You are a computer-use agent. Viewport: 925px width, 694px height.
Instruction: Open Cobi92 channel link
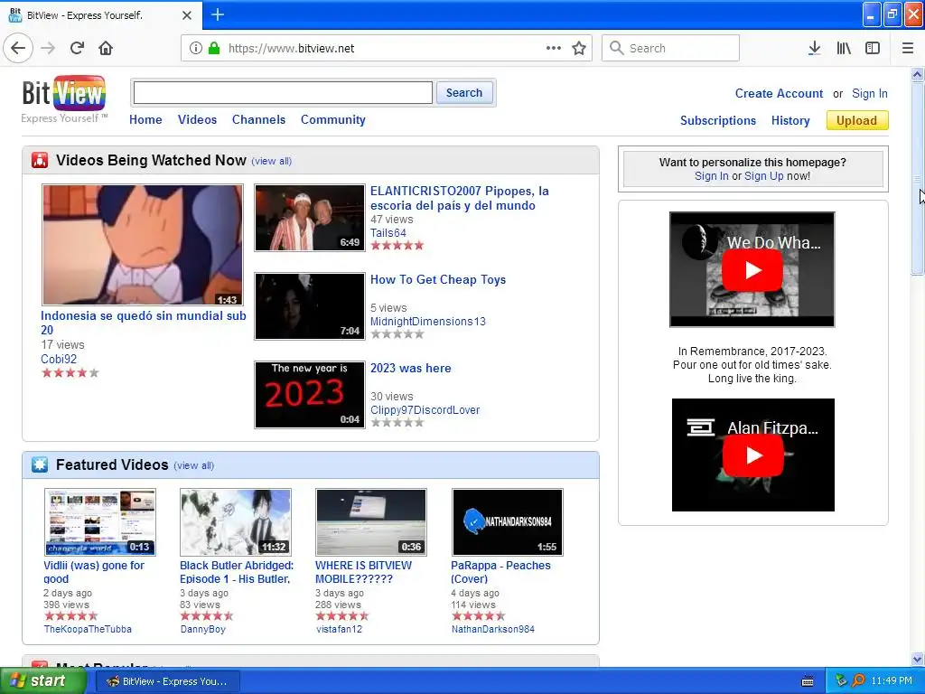59,359
